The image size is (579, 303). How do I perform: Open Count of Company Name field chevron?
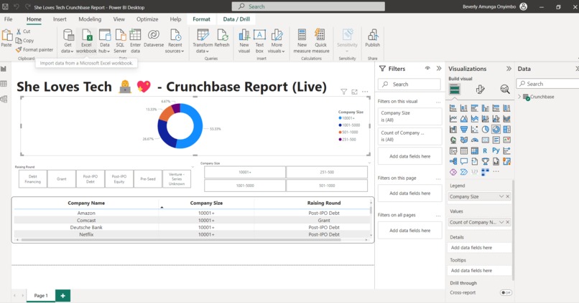pos(501,222)
